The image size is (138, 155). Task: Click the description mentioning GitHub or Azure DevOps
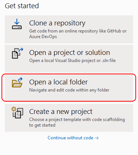78,34
